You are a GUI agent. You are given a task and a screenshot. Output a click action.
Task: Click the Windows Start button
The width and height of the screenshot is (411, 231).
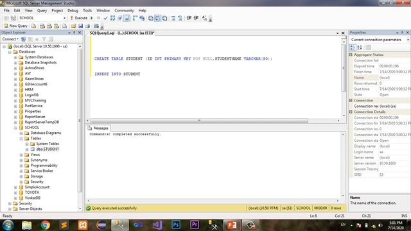(x=8, y=225)
